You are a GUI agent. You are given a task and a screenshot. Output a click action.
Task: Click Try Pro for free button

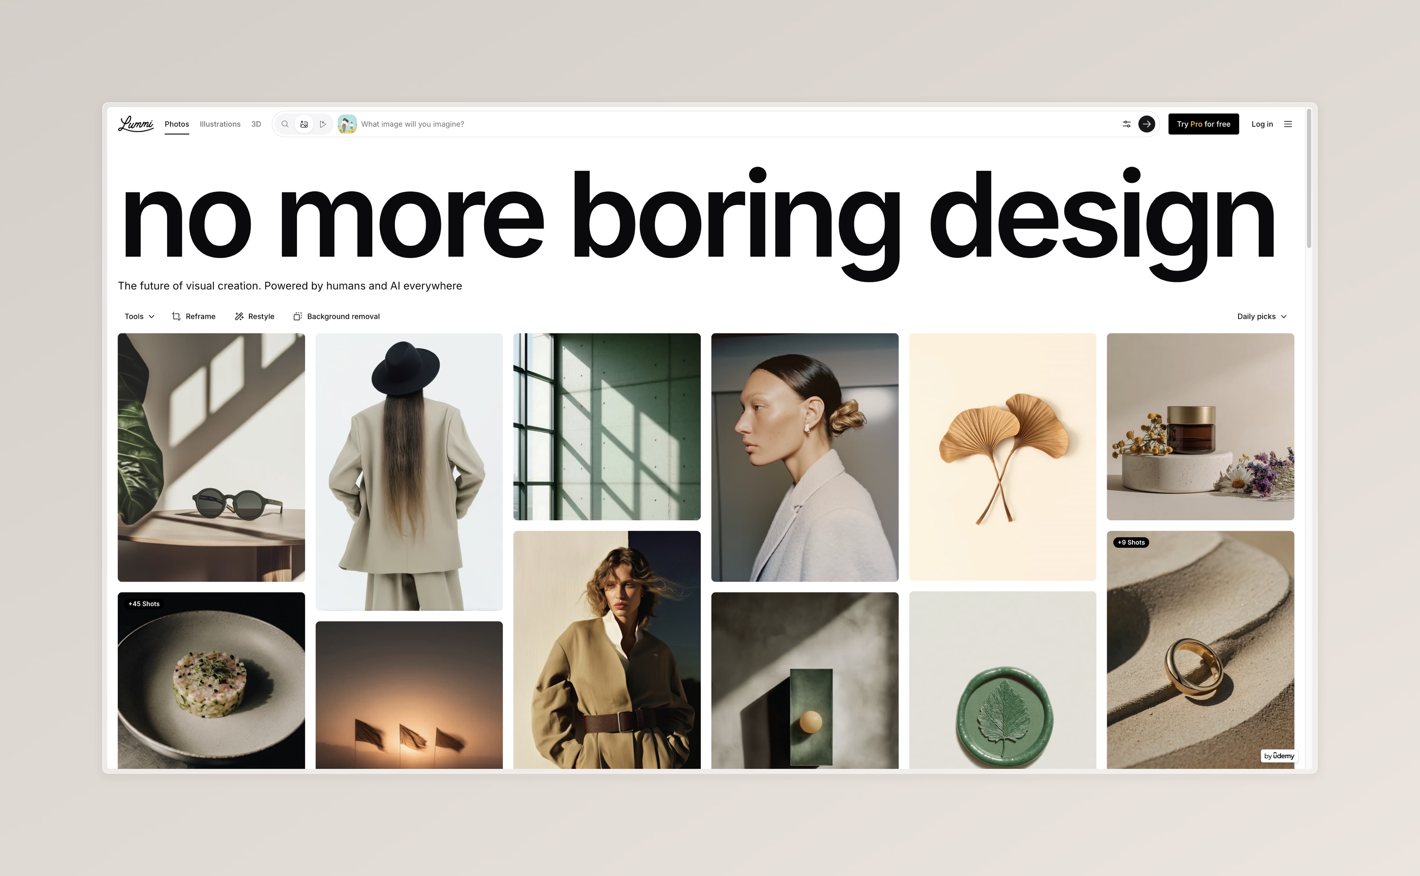coord(1203,124)
